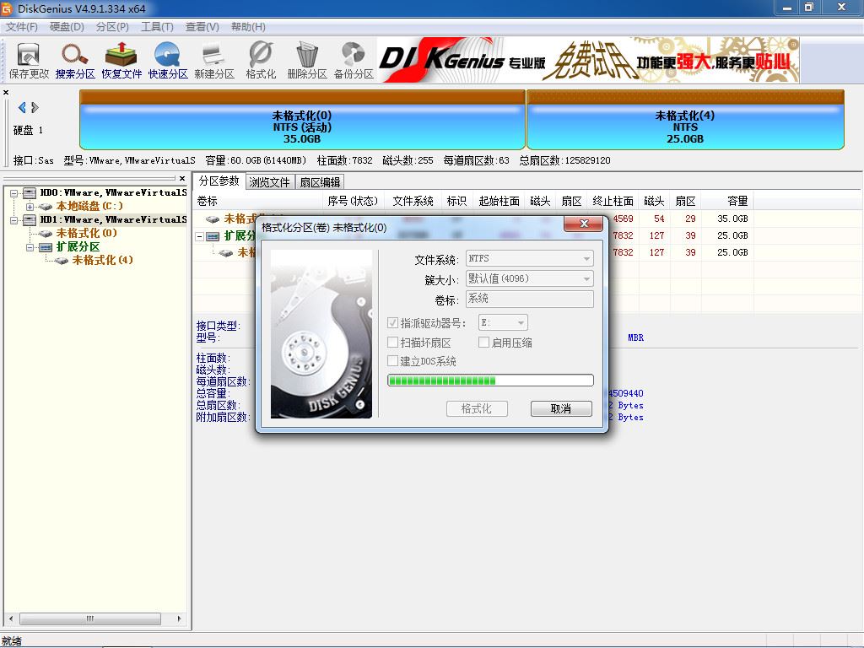Click the HD0 disk drive icon in tree
864x648 pixels.
30,193
